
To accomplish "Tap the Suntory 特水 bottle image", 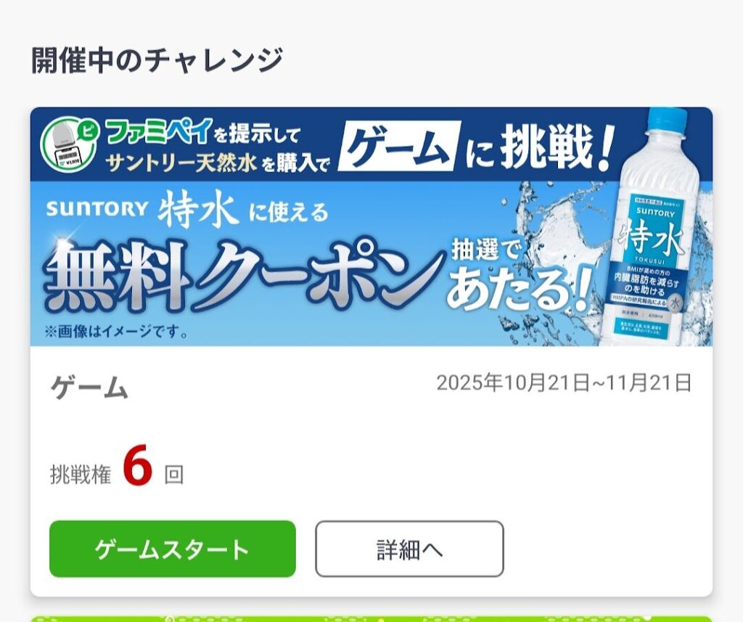I will tap(657, 226).
